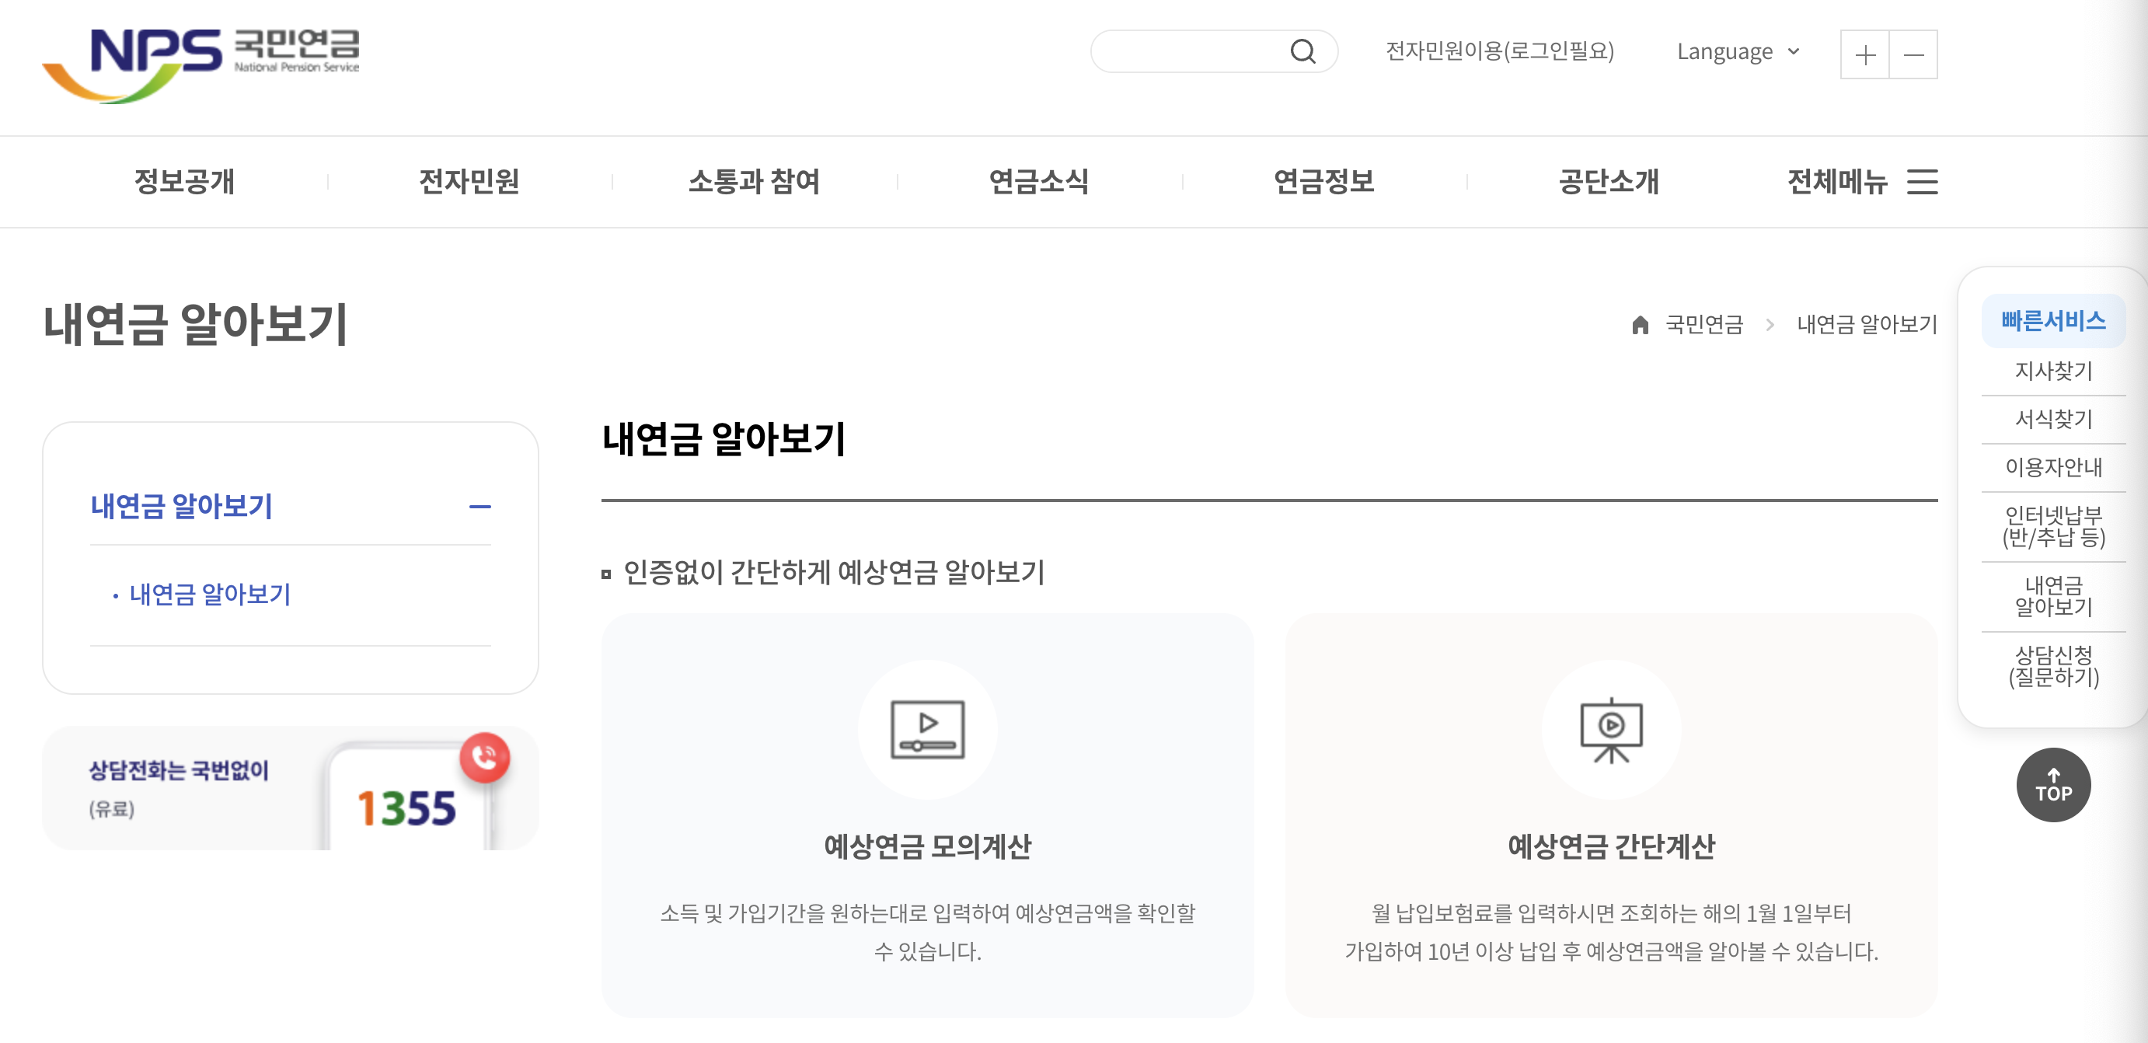This screenshot has width=2148, height=1043.
Task: Open the 공단소개 menu
Action: coord(1608,182)
